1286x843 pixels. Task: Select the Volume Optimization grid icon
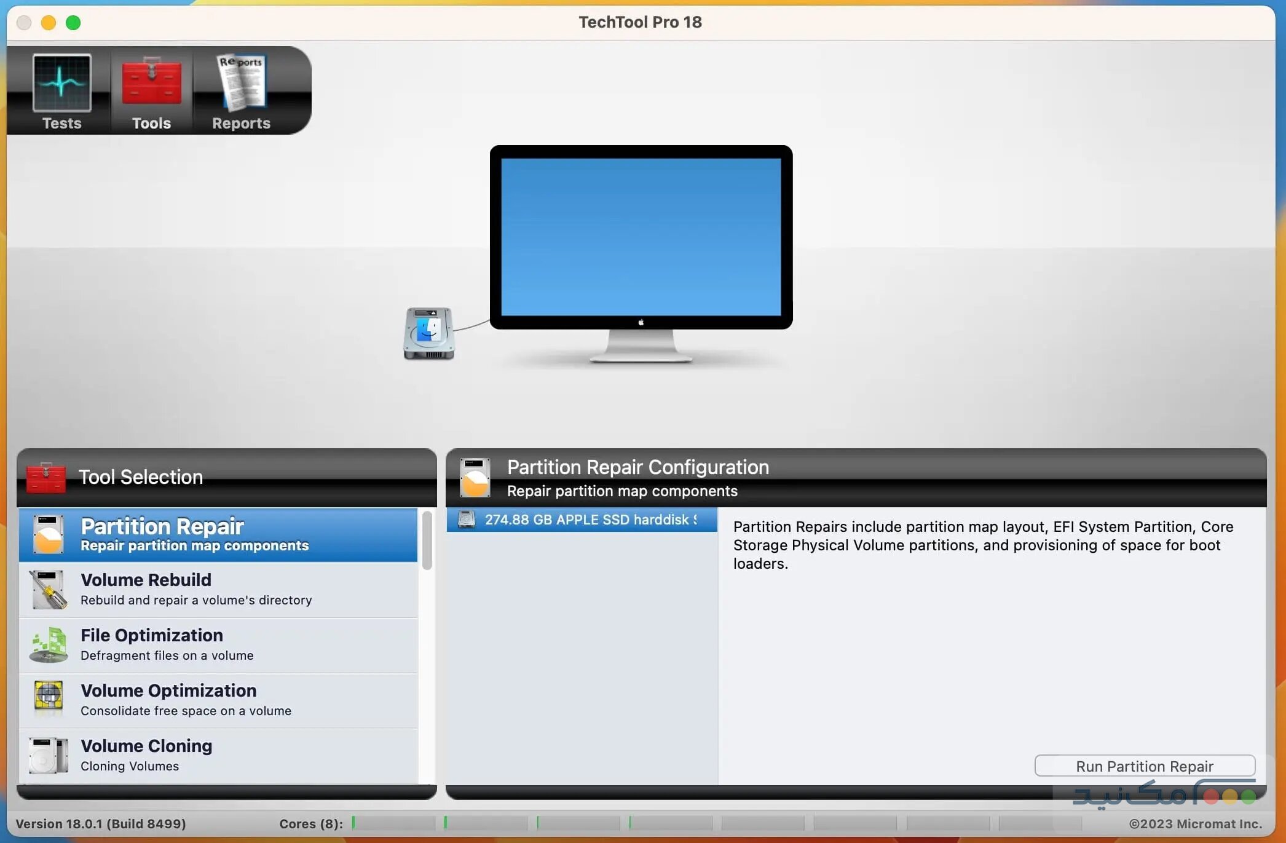48,699
